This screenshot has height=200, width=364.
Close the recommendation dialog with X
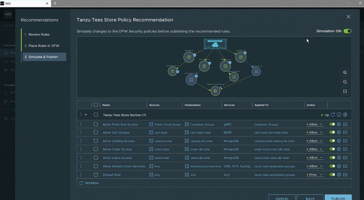pos(348,17)
